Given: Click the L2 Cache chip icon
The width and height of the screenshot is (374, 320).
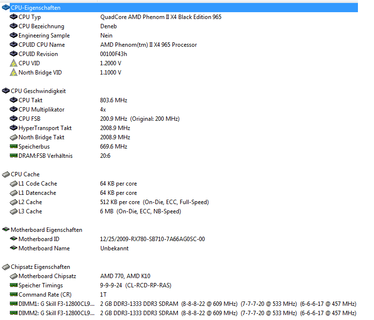Looking at the screenshot, I should pyautogui.click(x=14, y=202).
